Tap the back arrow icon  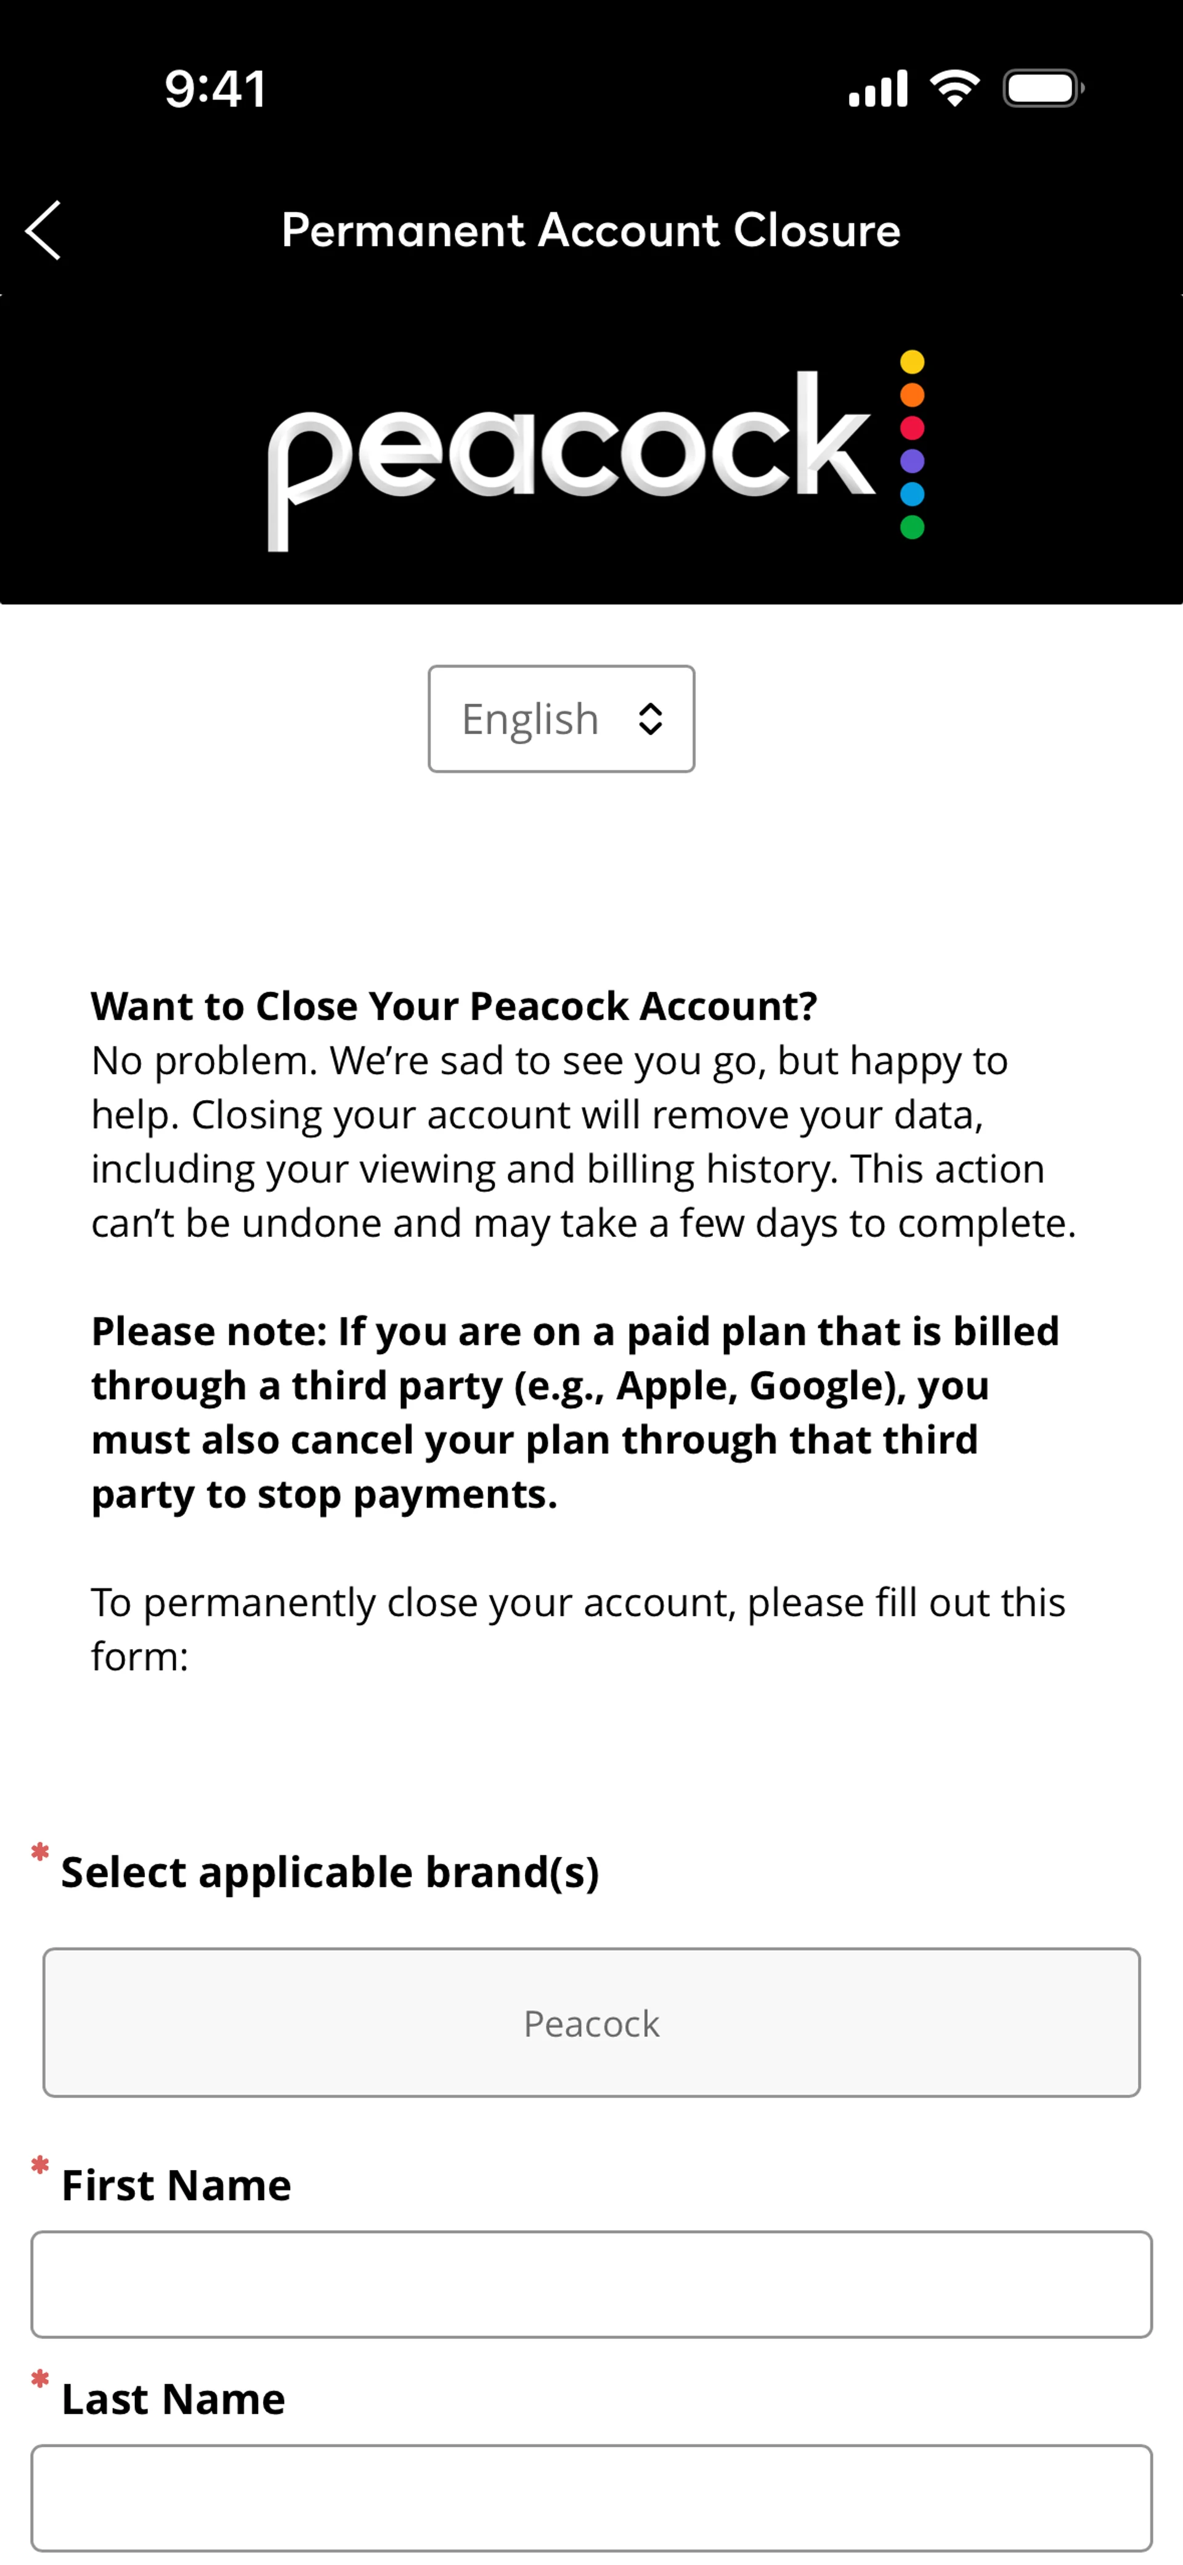(x=44, y=230)
